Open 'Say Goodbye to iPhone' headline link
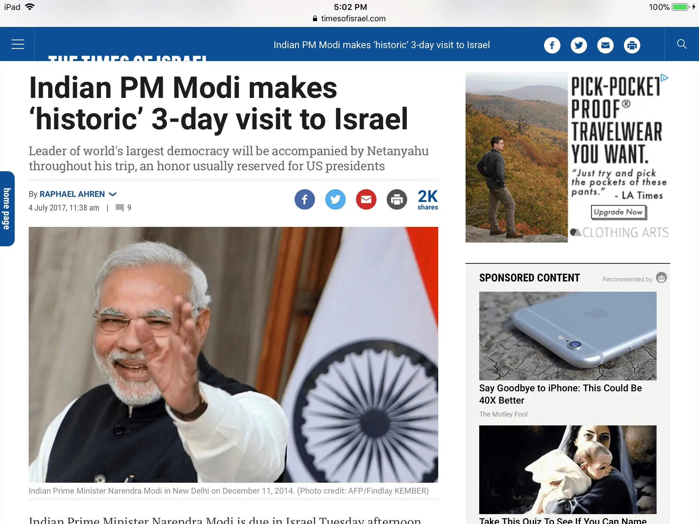 560,394
